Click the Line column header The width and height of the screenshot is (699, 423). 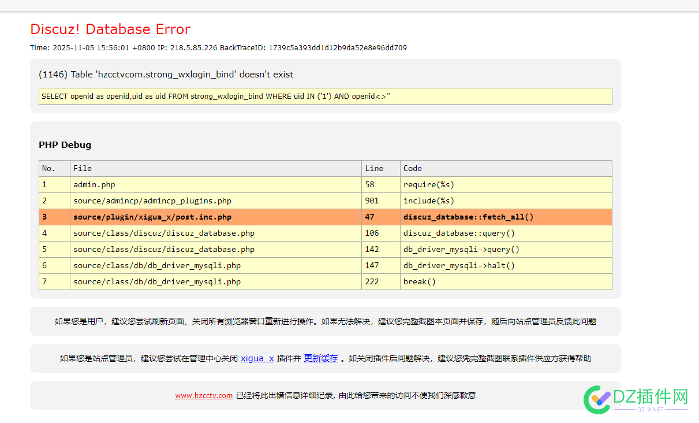[374, 169]
